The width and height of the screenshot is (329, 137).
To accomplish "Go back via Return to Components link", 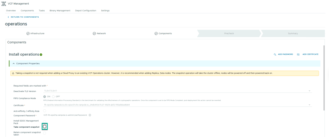I will [x=23, y=17].
